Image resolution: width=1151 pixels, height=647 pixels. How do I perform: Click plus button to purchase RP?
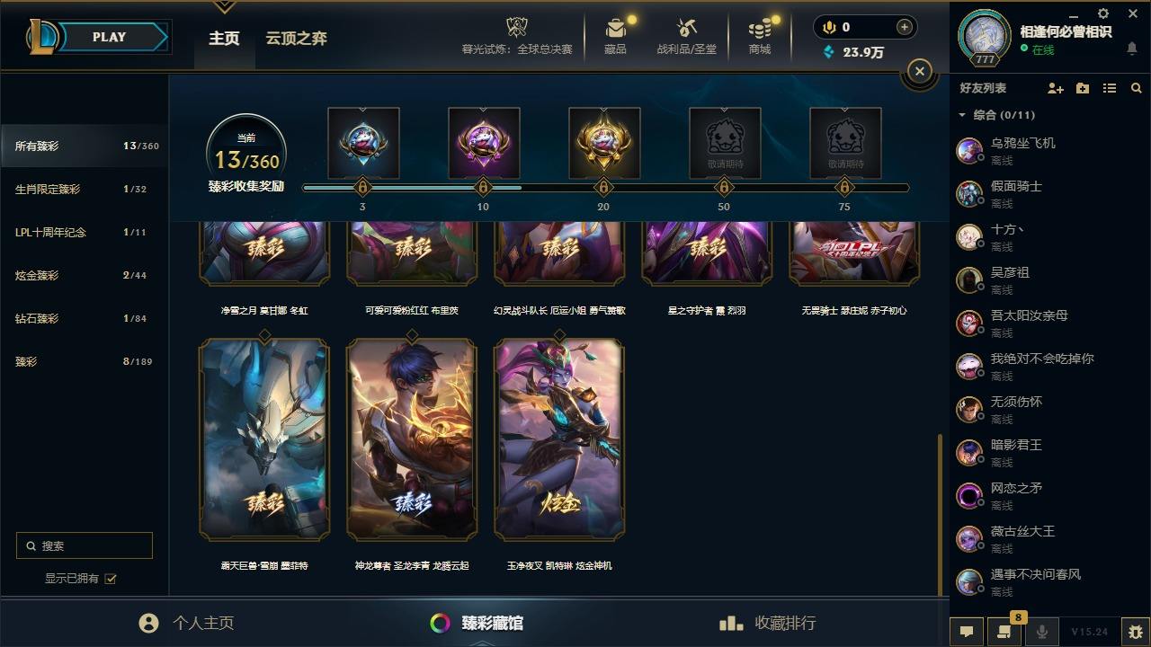905,27
